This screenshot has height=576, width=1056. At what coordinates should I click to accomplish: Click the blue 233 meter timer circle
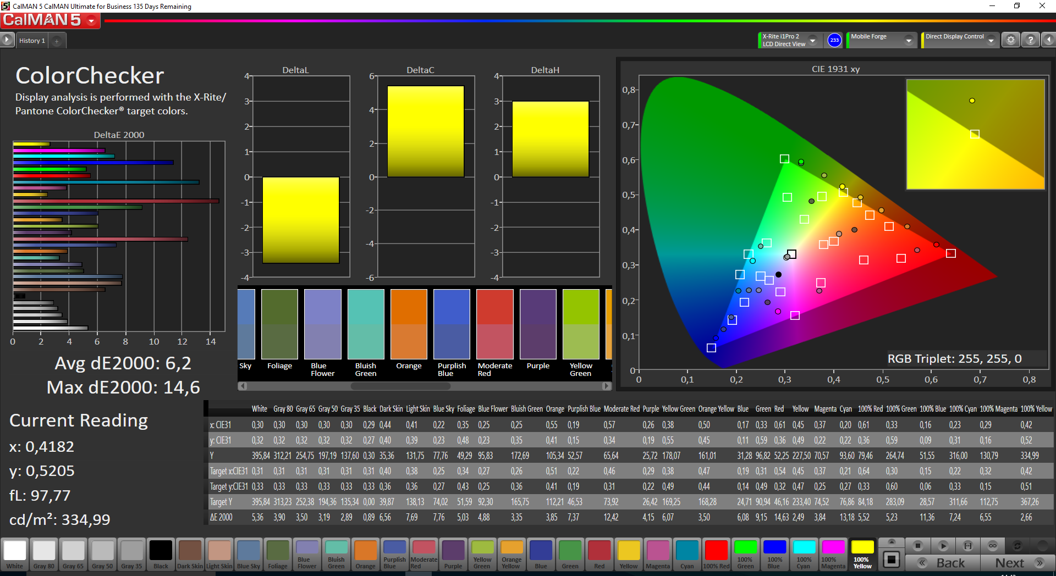[x=834, y=40]
